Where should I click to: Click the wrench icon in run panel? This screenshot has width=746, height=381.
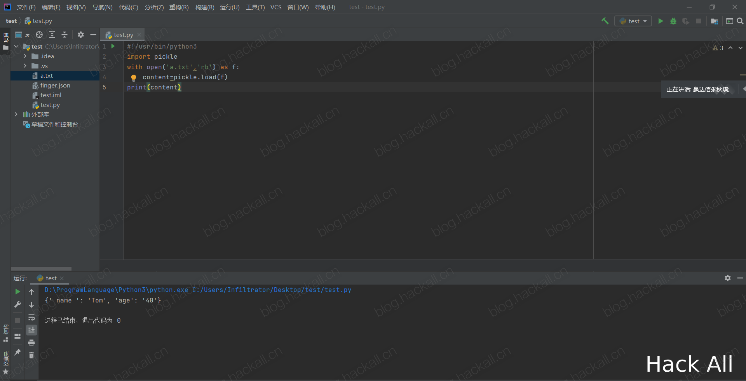coord(17,304)
